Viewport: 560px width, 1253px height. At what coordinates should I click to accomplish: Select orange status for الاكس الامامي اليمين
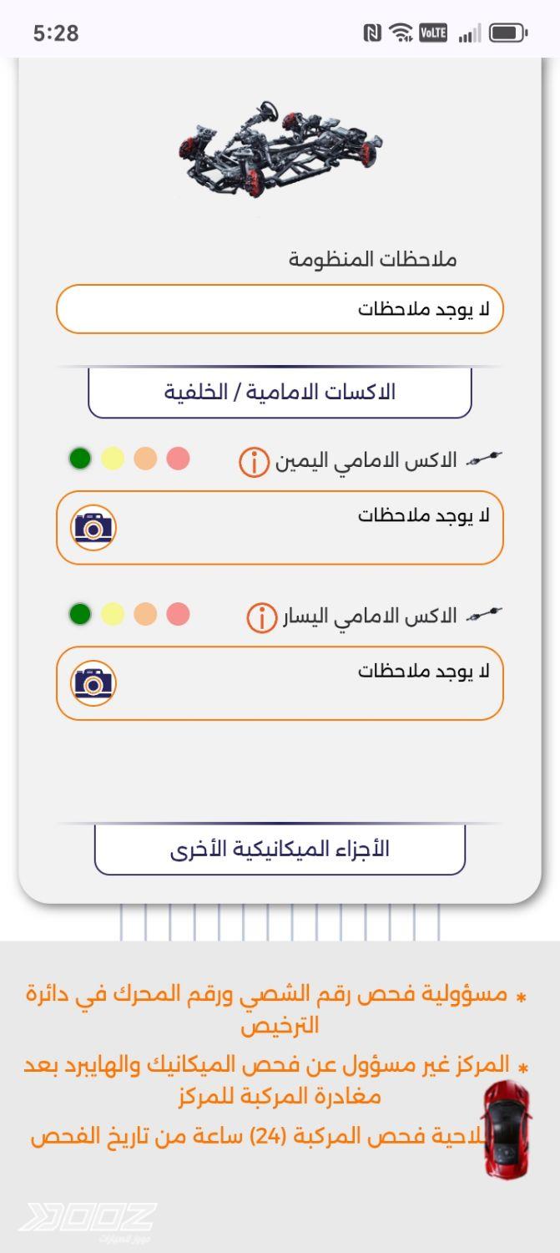[145, 459]
